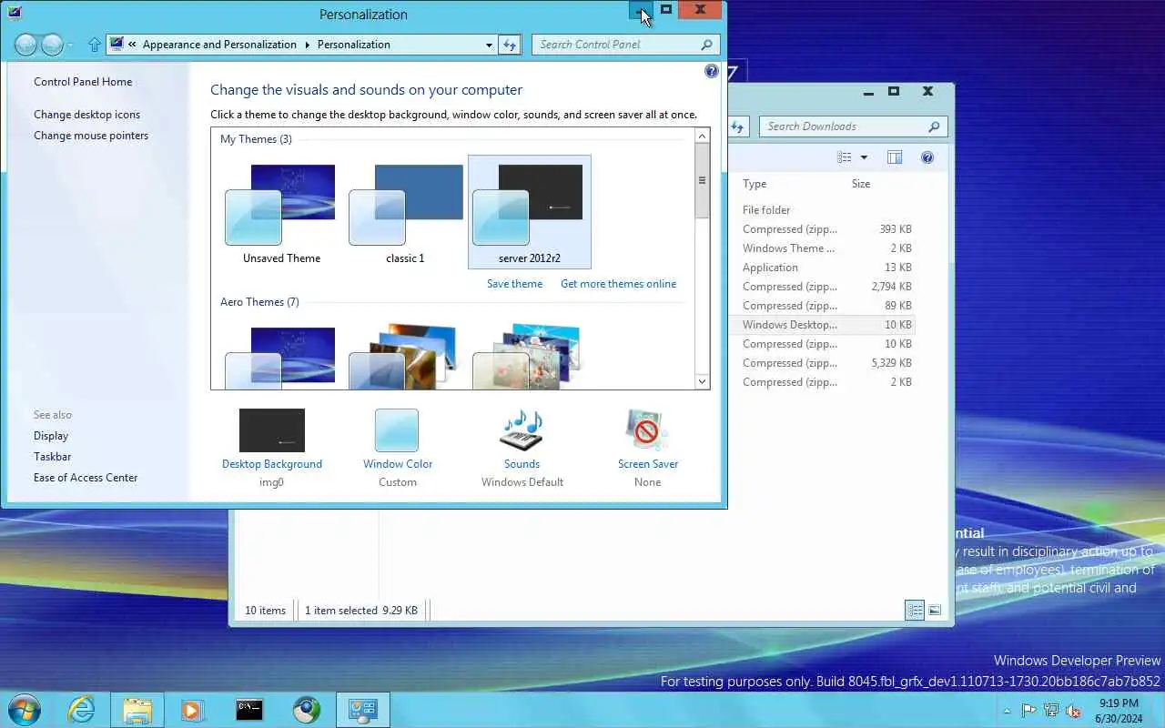The image size is (1165, 728).
Task: Open help icon in Downloads window
Action: tap(927, 157)
